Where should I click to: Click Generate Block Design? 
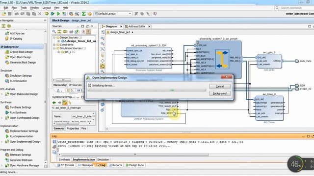(x=23, y=62)
